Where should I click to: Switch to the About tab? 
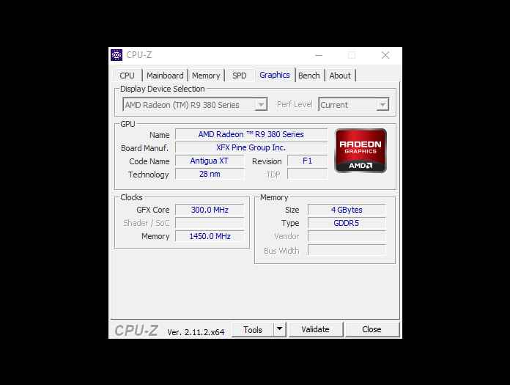(340, 76)
